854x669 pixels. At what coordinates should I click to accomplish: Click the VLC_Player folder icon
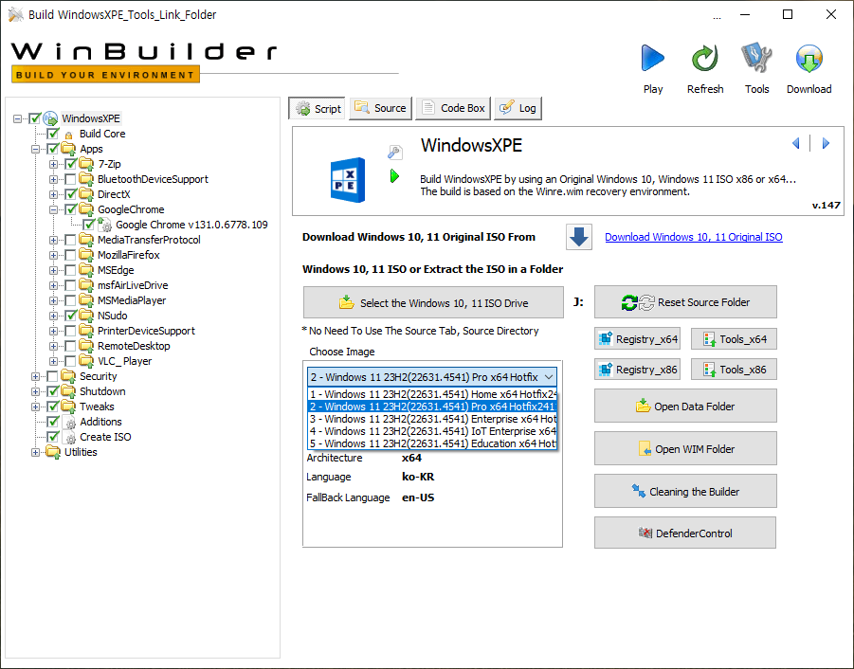point(86,361)
